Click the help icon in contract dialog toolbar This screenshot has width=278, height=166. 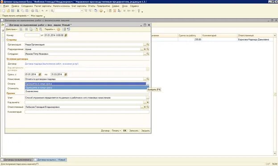click(58, 30)
